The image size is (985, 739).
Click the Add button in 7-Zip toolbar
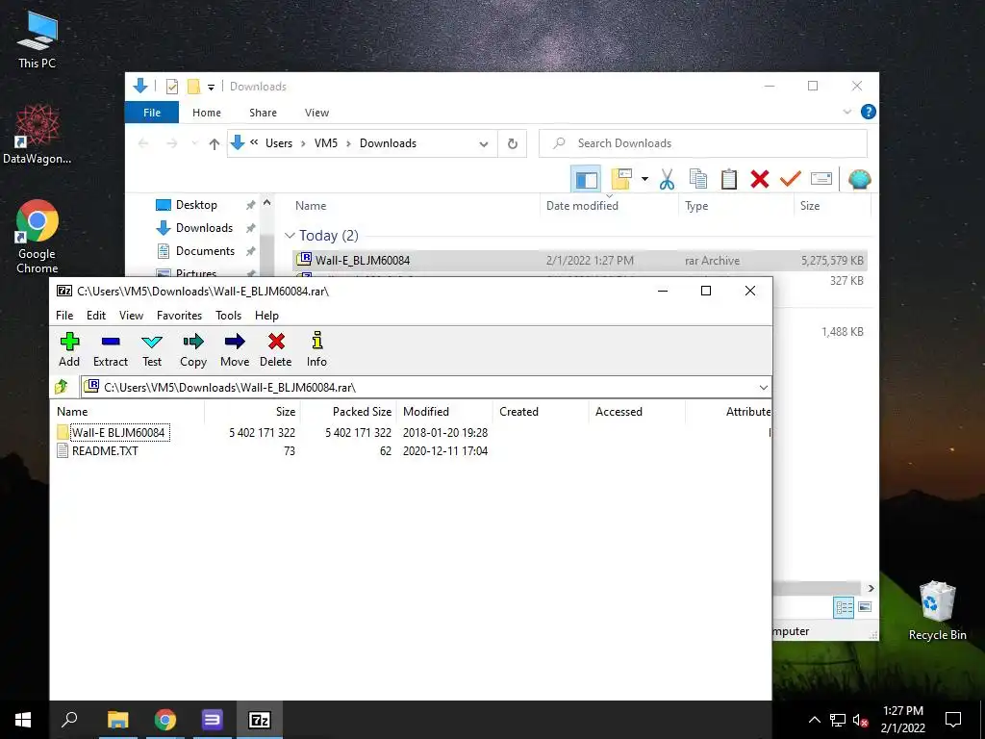click(69, 349)
